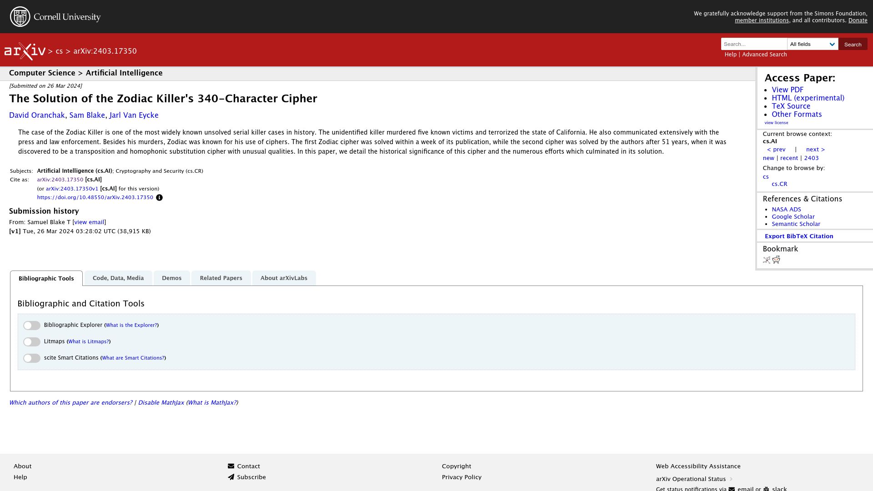
Task: Open the DOI 10.48550 link
Action: pos(95,198)
